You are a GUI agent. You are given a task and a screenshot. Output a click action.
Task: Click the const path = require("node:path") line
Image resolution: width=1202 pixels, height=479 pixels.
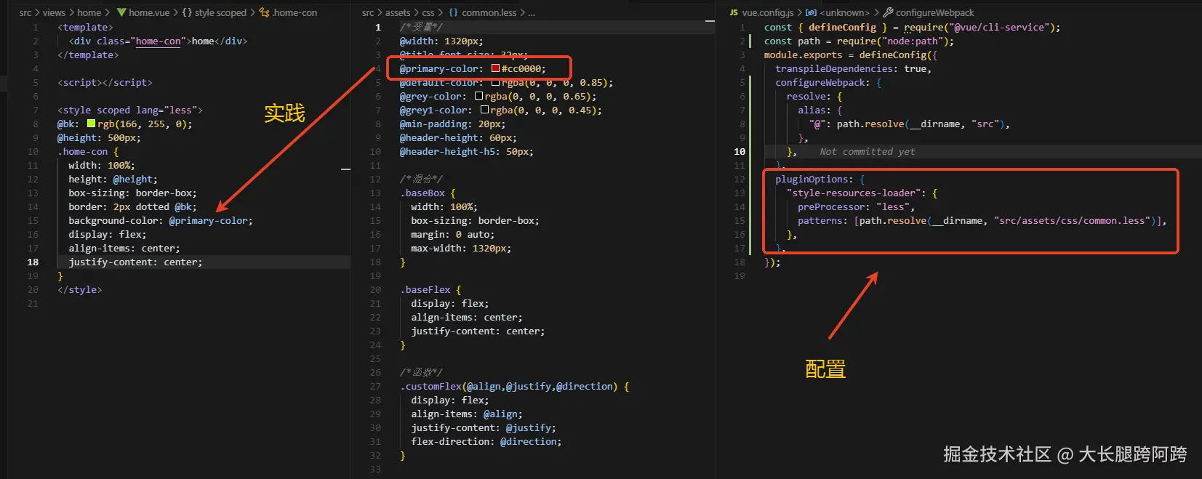click(859, 41)
